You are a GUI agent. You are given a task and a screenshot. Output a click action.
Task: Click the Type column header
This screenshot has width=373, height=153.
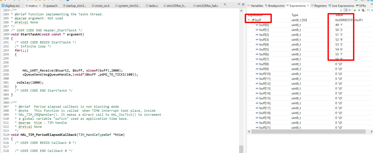[294, 15]
